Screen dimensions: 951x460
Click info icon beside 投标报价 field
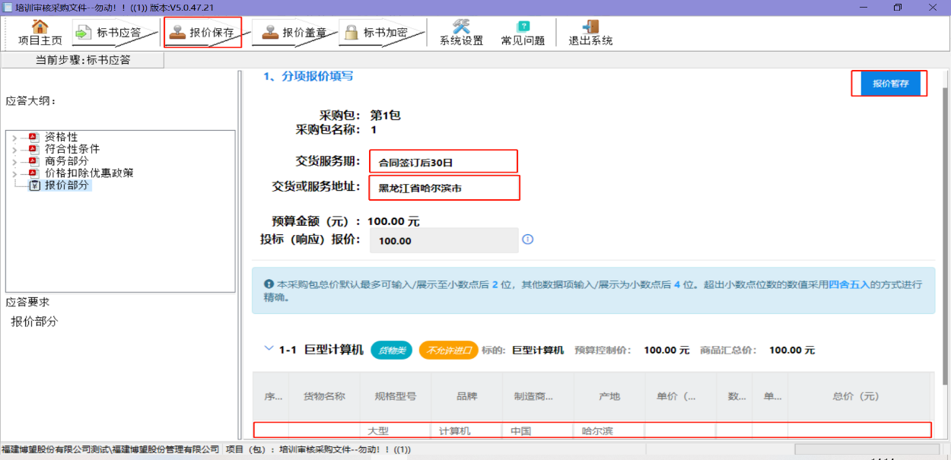click(528, 240)
